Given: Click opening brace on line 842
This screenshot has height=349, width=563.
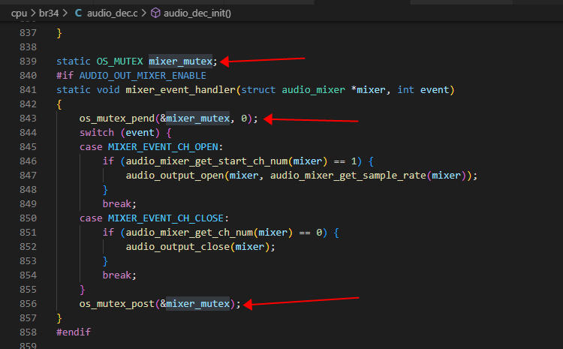Looking at the screenshot, I should tap(59, 104).
